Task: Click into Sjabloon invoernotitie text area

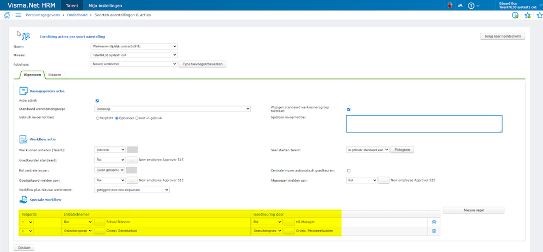Action: 424,124
